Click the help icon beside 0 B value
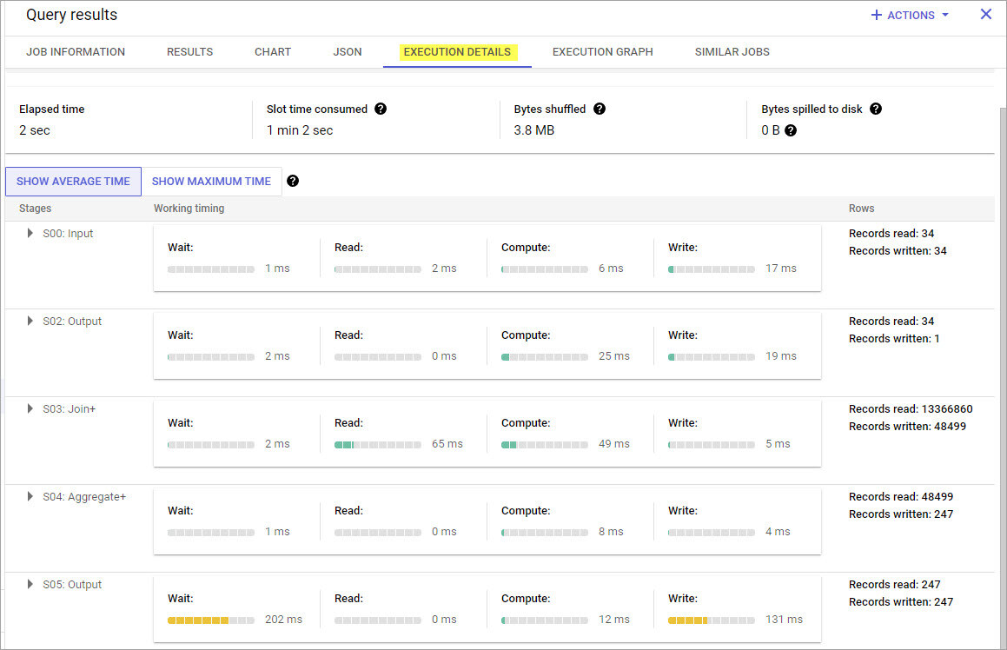This screenshot has height=650, width=1007. click(789, 130)
